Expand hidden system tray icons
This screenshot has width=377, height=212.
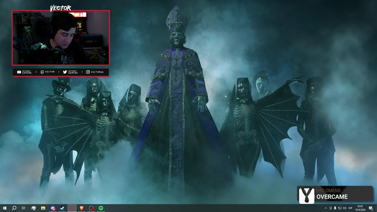(325, 208)
